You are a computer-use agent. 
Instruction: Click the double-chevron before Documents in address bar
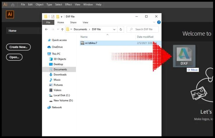tap(71, 29)
